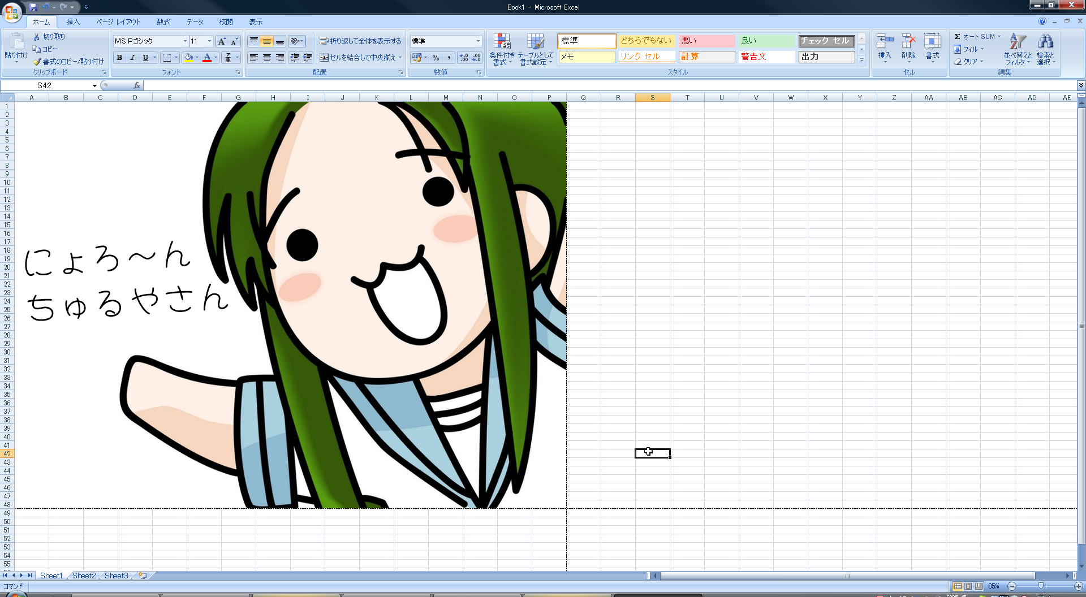Increase font size with A-up icon

(x=222, y=41)
